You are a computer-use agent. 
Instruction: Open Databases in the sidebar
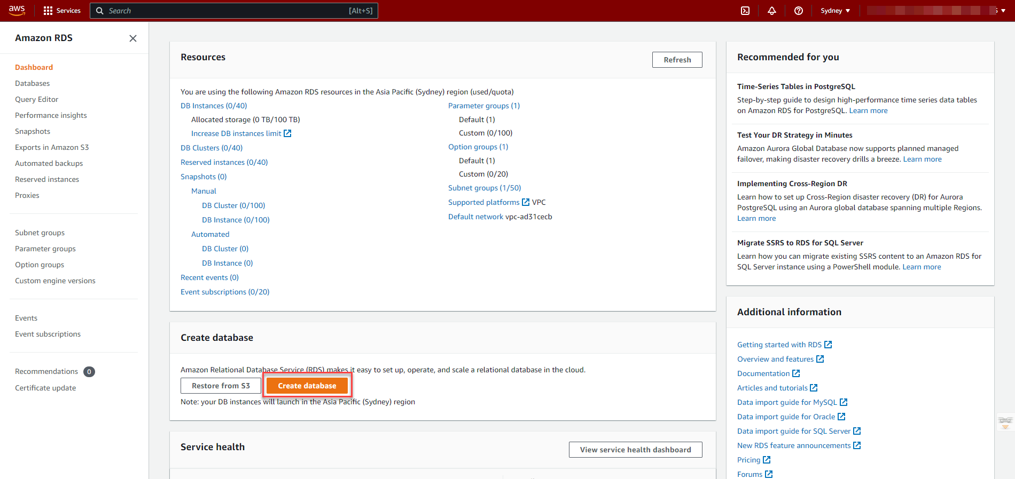(32, 83)
